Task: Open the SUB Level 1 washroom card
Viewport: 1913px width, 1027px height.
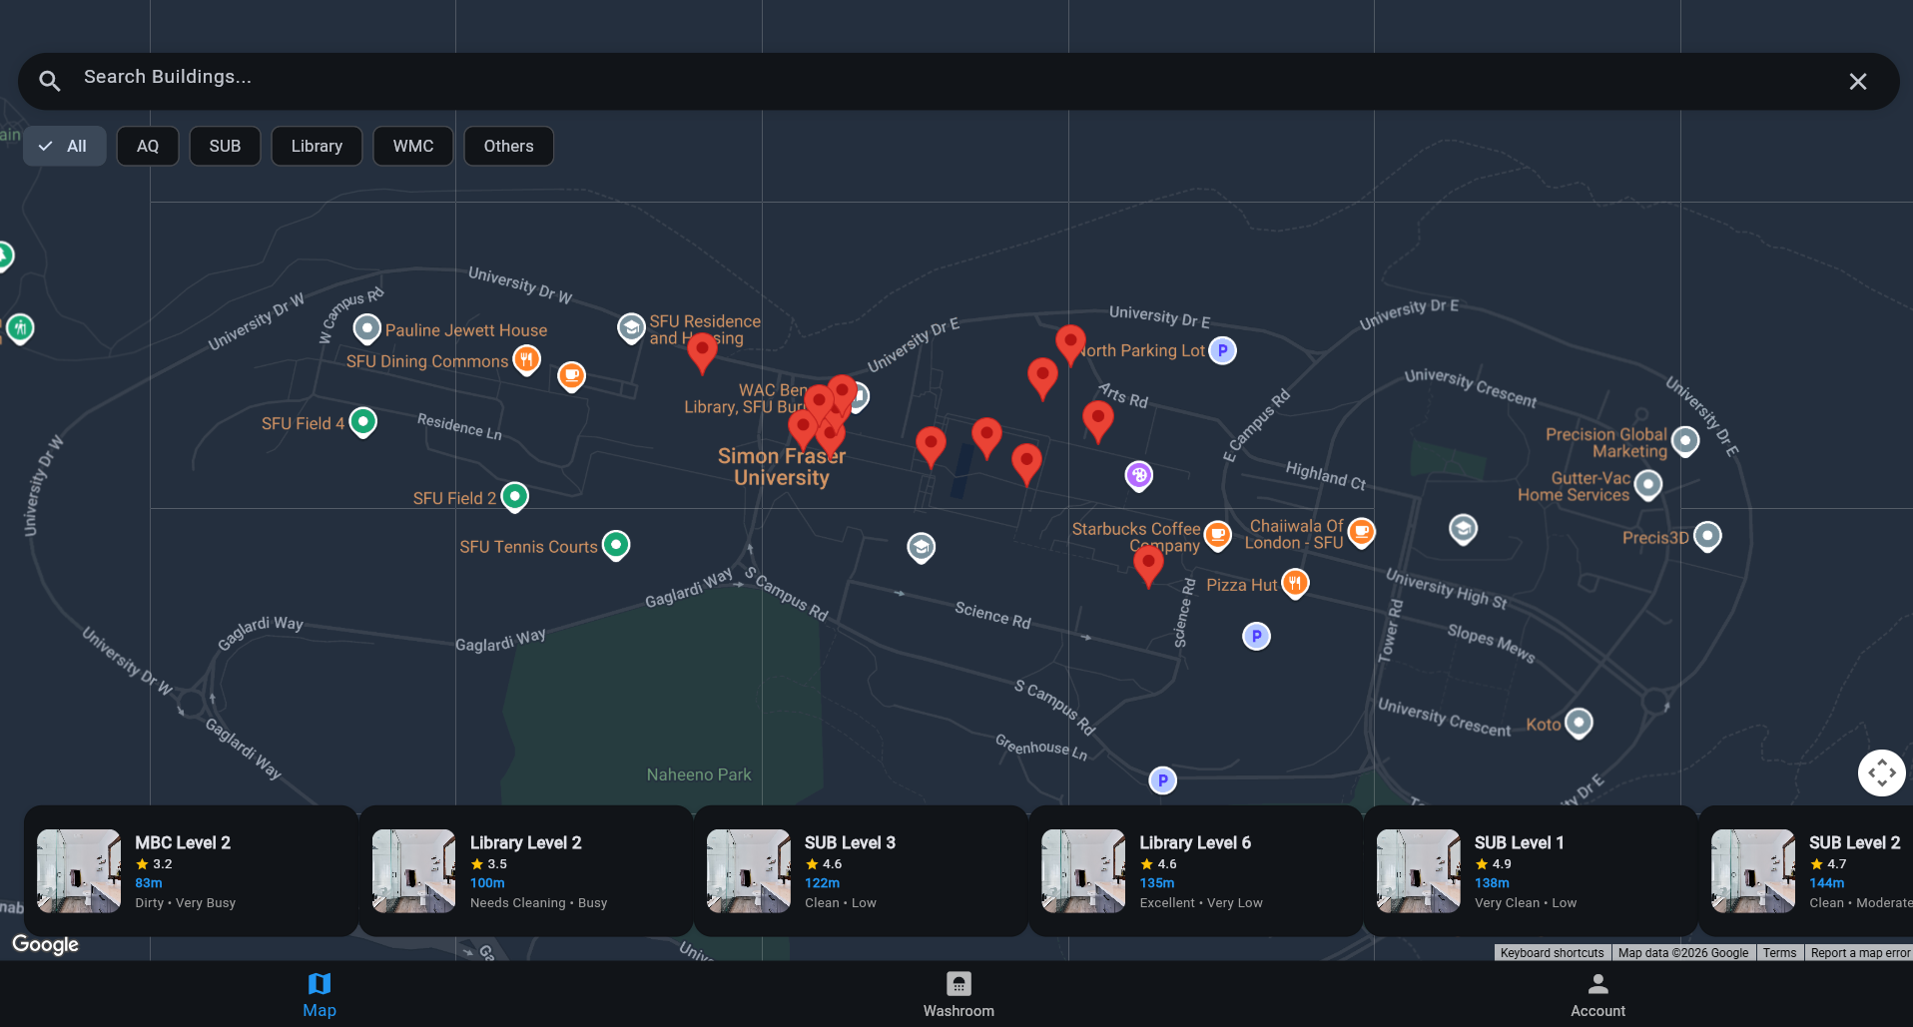Action: click(1530, 871)
